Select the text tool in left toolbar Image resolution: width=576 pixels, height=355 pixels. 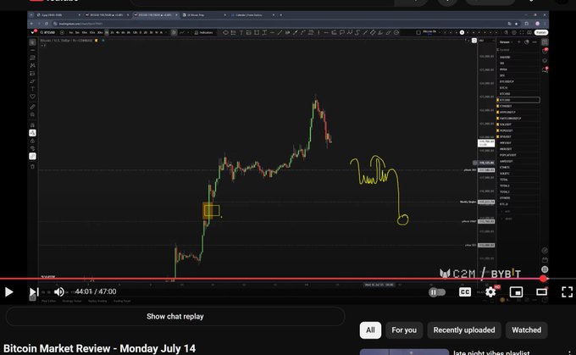click(x=32, y=89)
